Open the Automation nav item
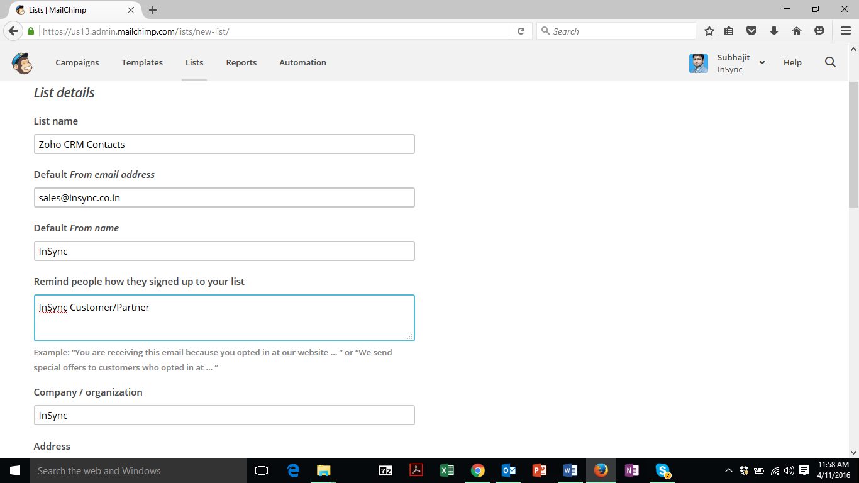This screenshot has width=859, height=483. pos(302,62)
